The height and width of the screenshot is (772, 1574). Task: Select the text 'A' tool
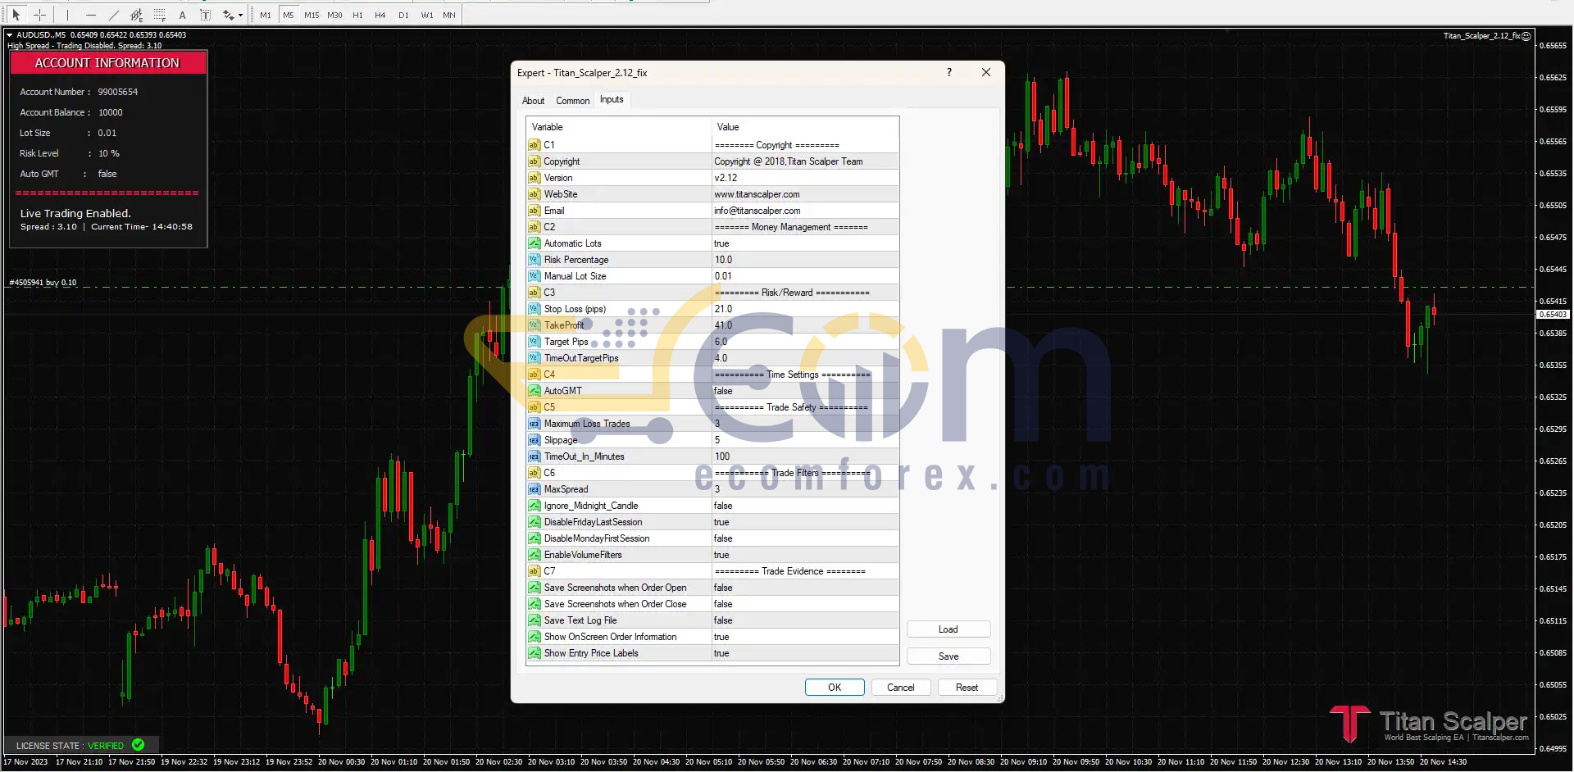click(182, 15)
